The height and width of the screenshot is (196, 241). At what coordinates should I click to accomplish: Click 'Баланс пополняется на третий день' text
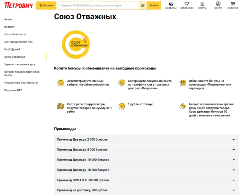tap(211, 110)
